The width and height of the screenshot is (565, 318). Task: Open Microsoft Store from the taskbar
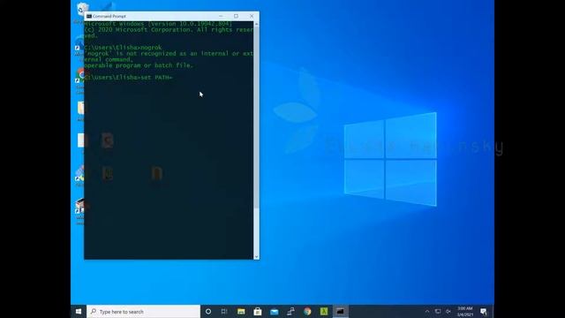258,312
